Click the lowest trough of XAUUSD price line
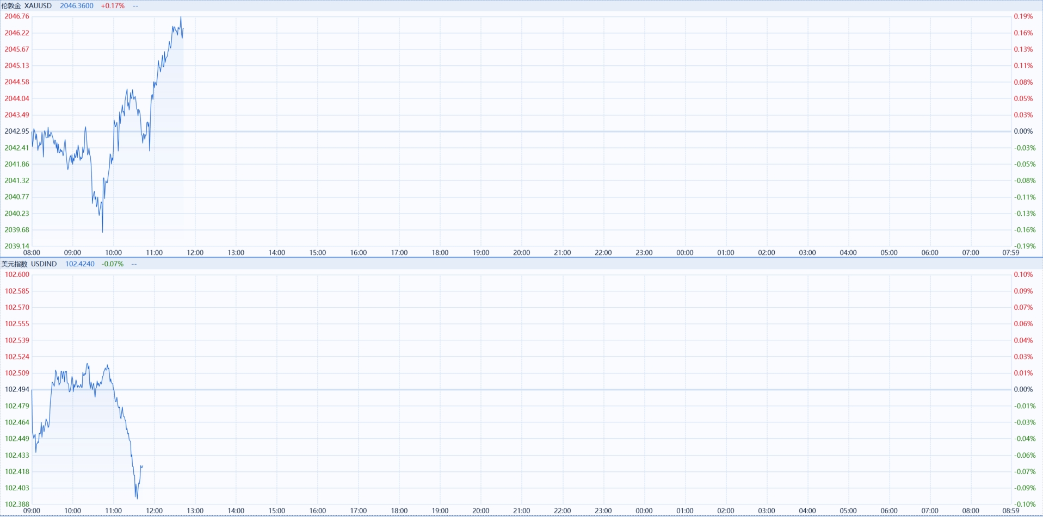This screenshot has width=1043, height=517. click(x=102, y=232)
